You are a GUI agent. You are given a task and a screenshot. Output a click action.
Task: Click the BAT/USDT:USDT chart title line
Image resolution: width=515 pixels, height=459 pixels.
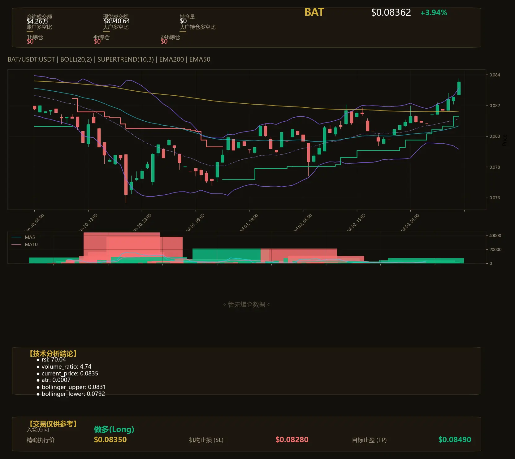coord(109,59)
